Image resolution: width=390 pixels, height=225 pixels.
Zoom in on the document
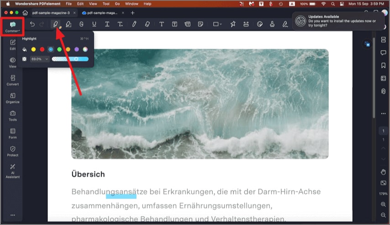point(383,205)
